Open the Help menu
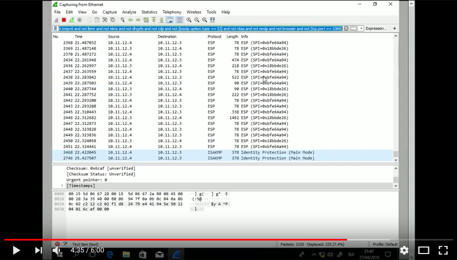 click(226, 12)
